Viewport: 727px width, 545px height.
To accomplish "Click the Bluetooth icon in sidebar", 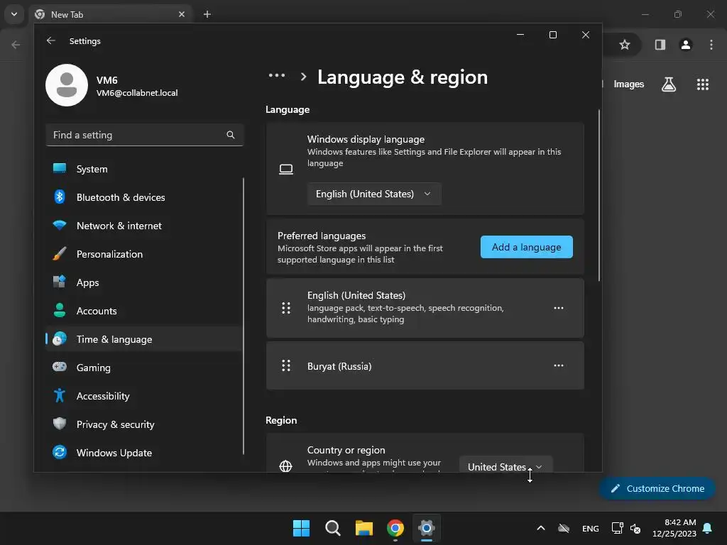I will pos(60,197).
